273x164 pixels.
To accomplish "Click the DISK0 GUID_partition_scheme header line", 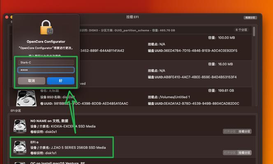I will (x=127, y=30).
